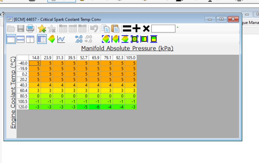The height and width of the screenshot is (163, 259).
Task: Select cell at -40.0 °C and 14.8 kPa
Action: (x=35, y=63)
